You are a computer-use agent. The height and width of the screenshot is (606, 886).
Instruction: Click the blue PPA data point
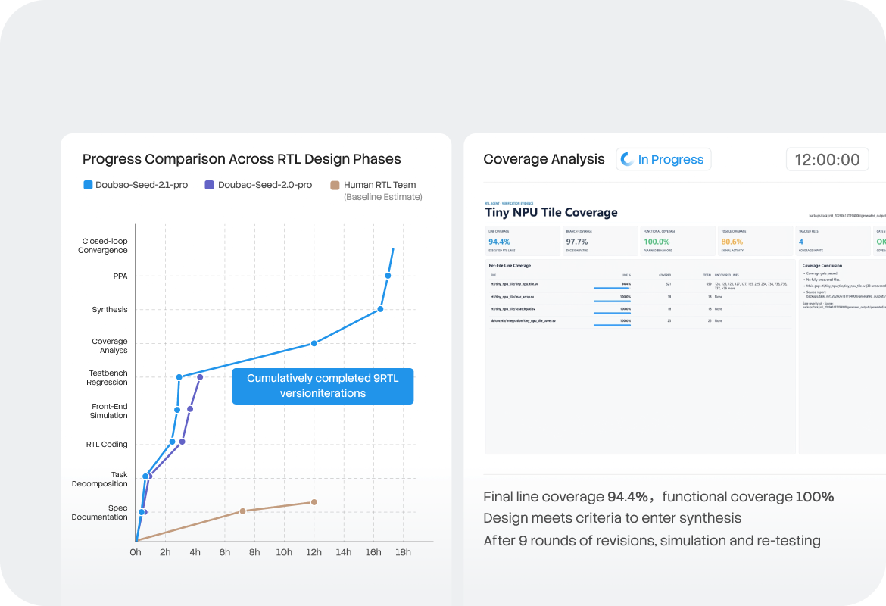pyautogui.click(x=388, y=276)
